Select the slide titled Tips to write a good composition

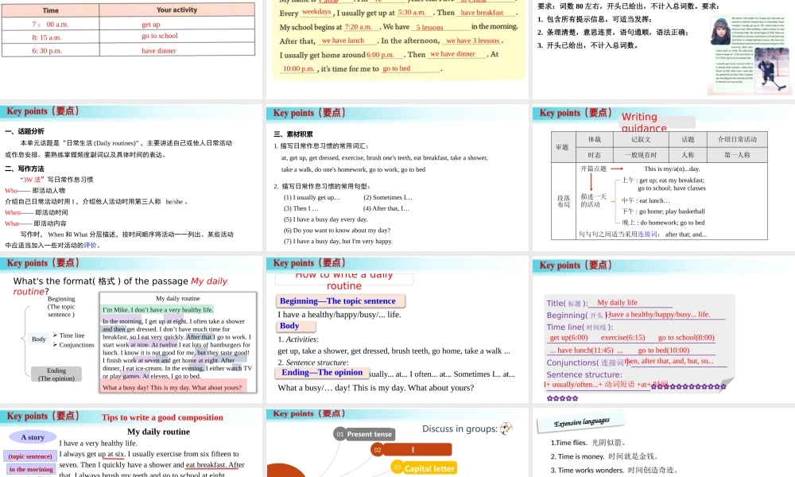pos(131,444)
